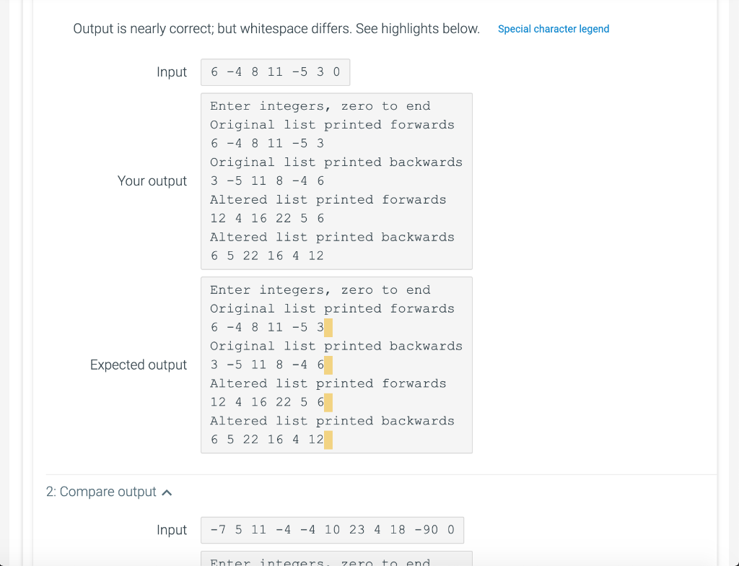
Task: Click the Expected output label
Action: 138,365
